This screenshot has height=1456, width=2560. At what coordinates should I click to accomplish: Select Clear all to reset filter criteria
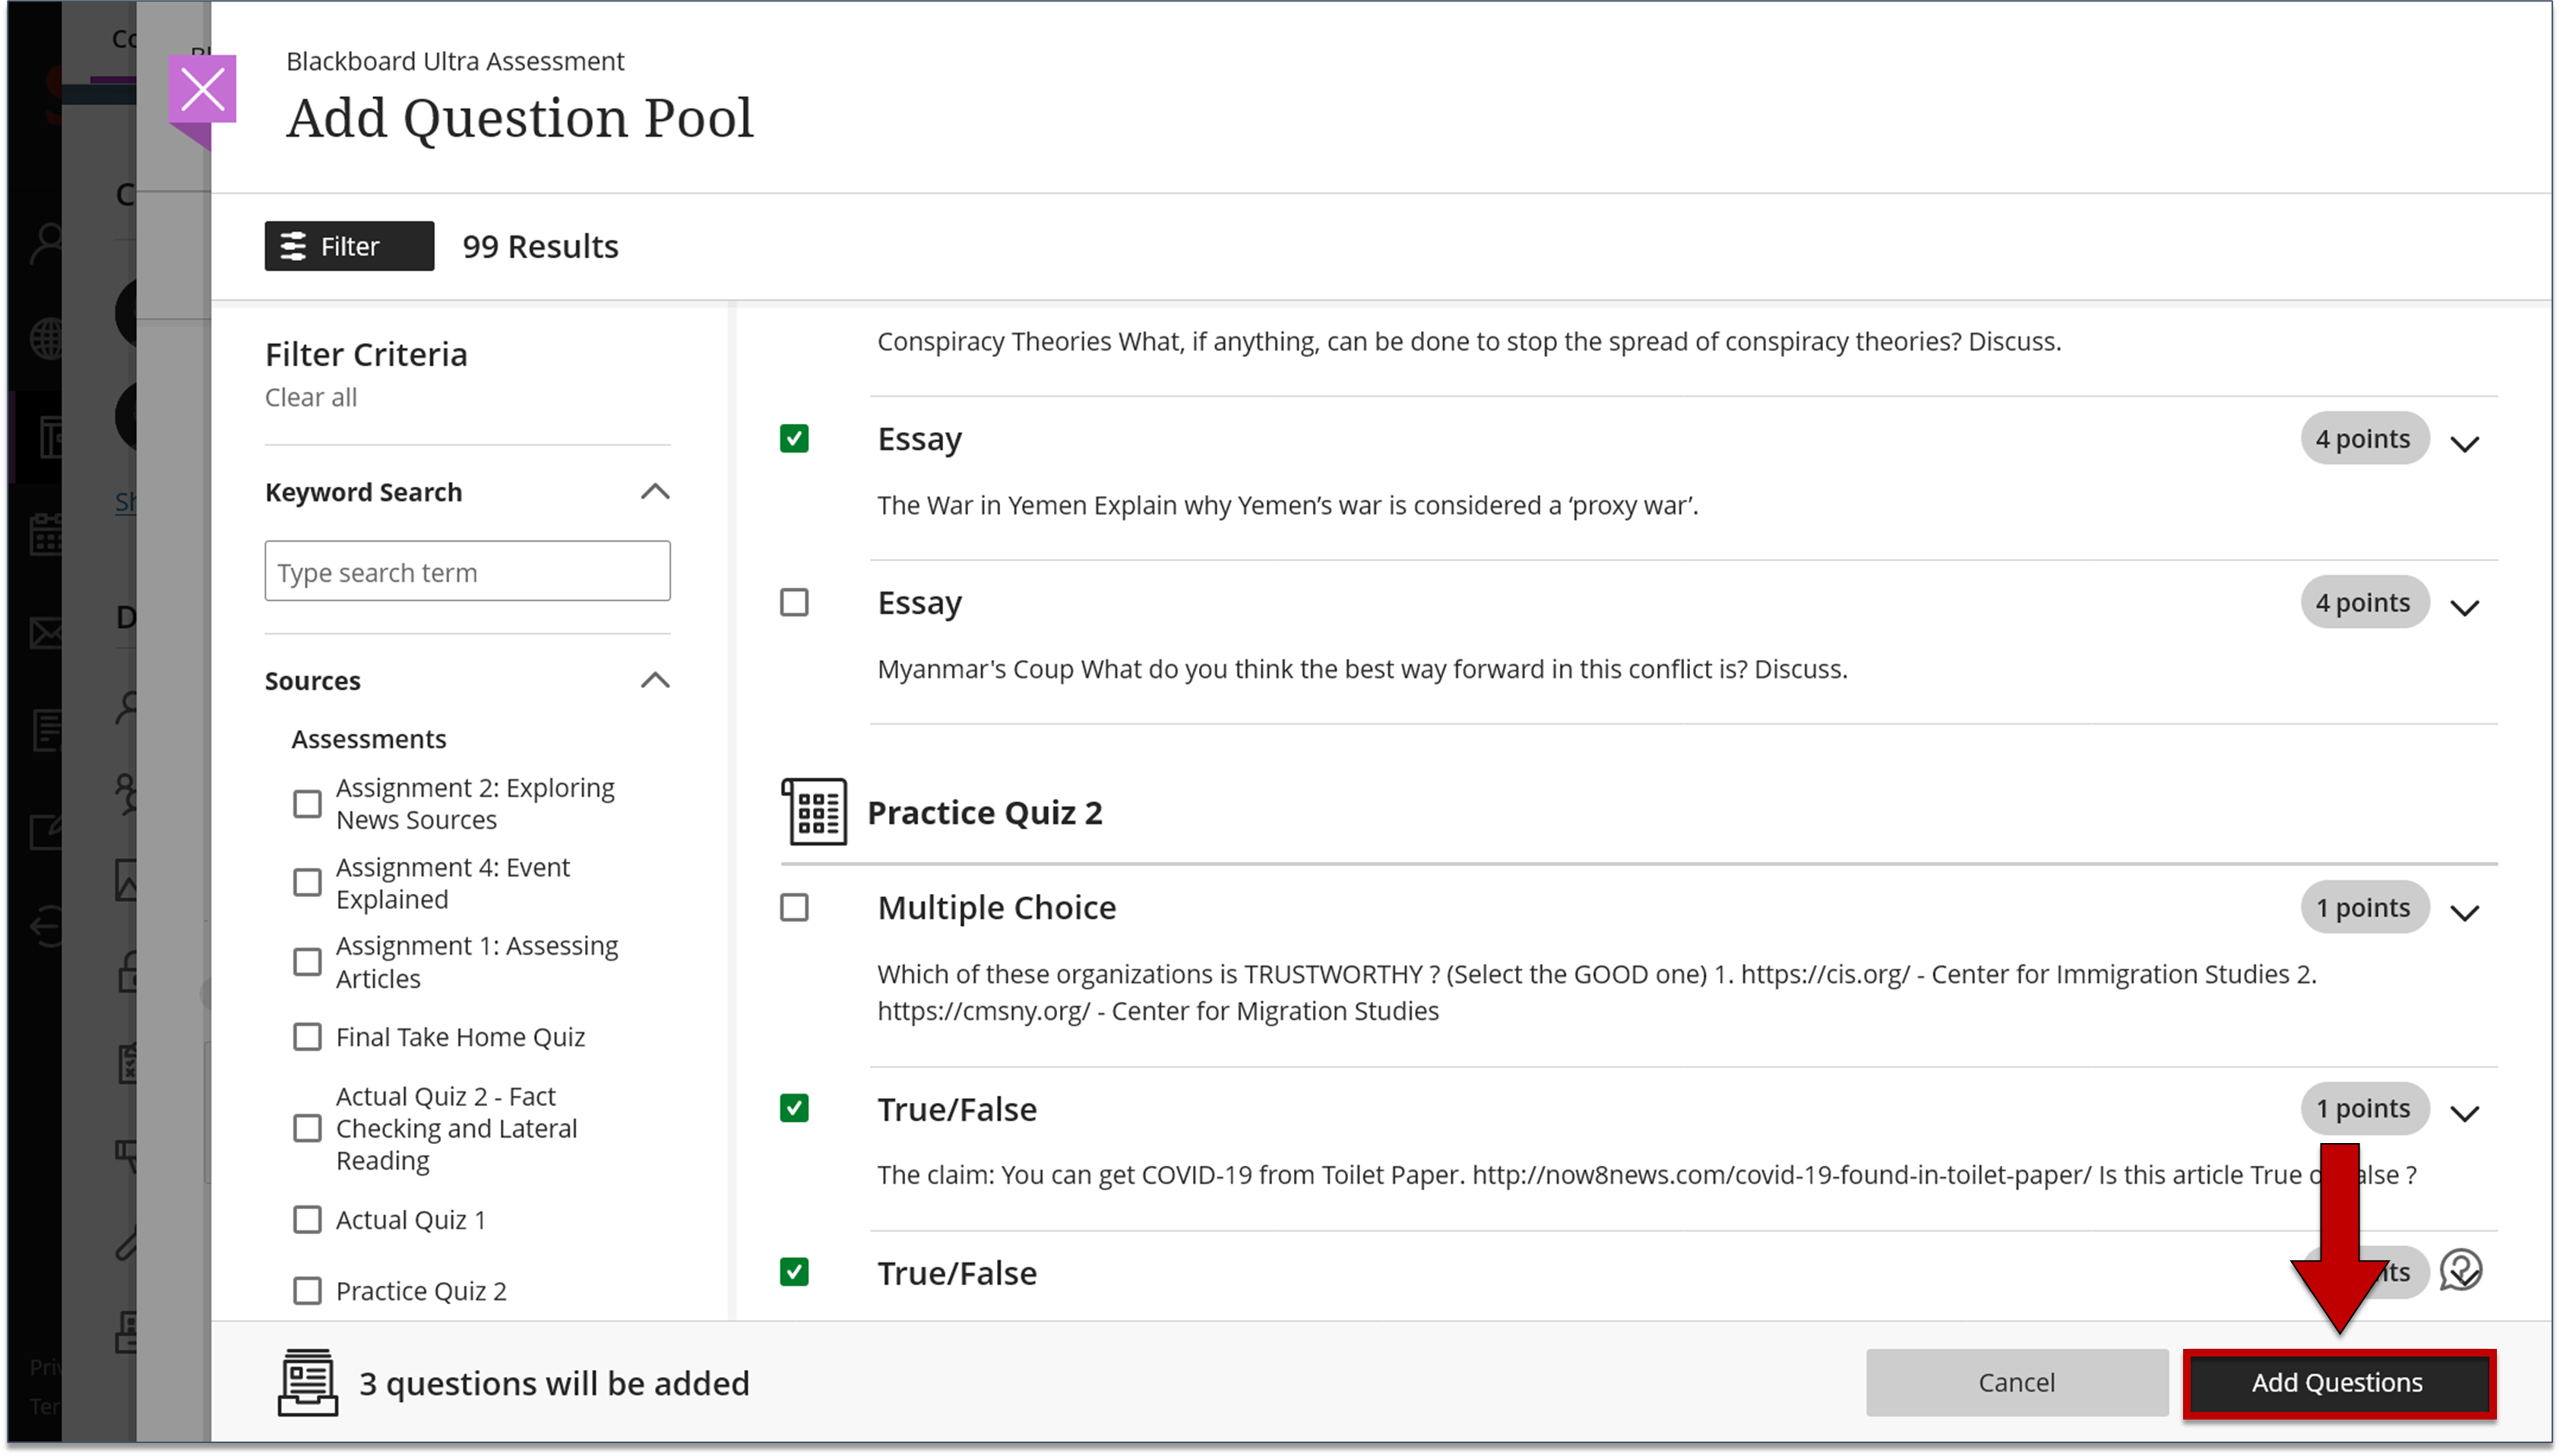[310, 397]
